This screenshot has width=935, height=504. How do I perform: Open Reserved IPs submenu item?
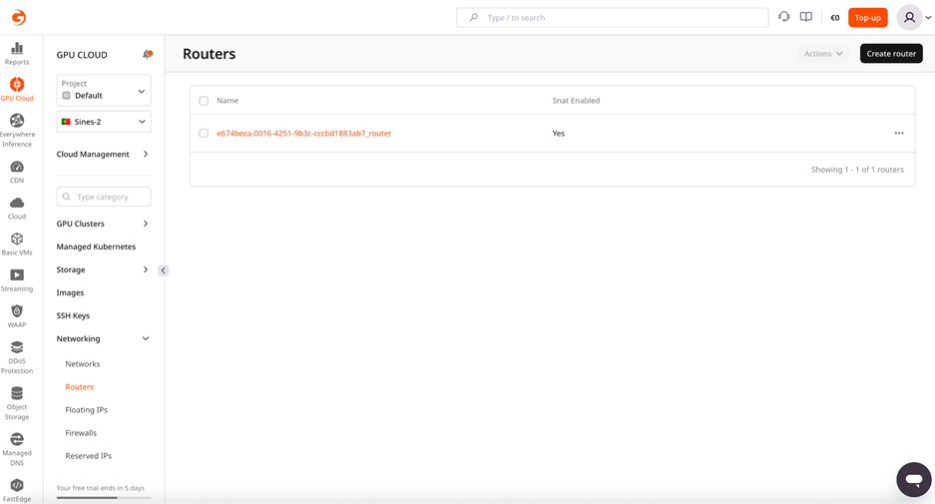tap(88, 456)
